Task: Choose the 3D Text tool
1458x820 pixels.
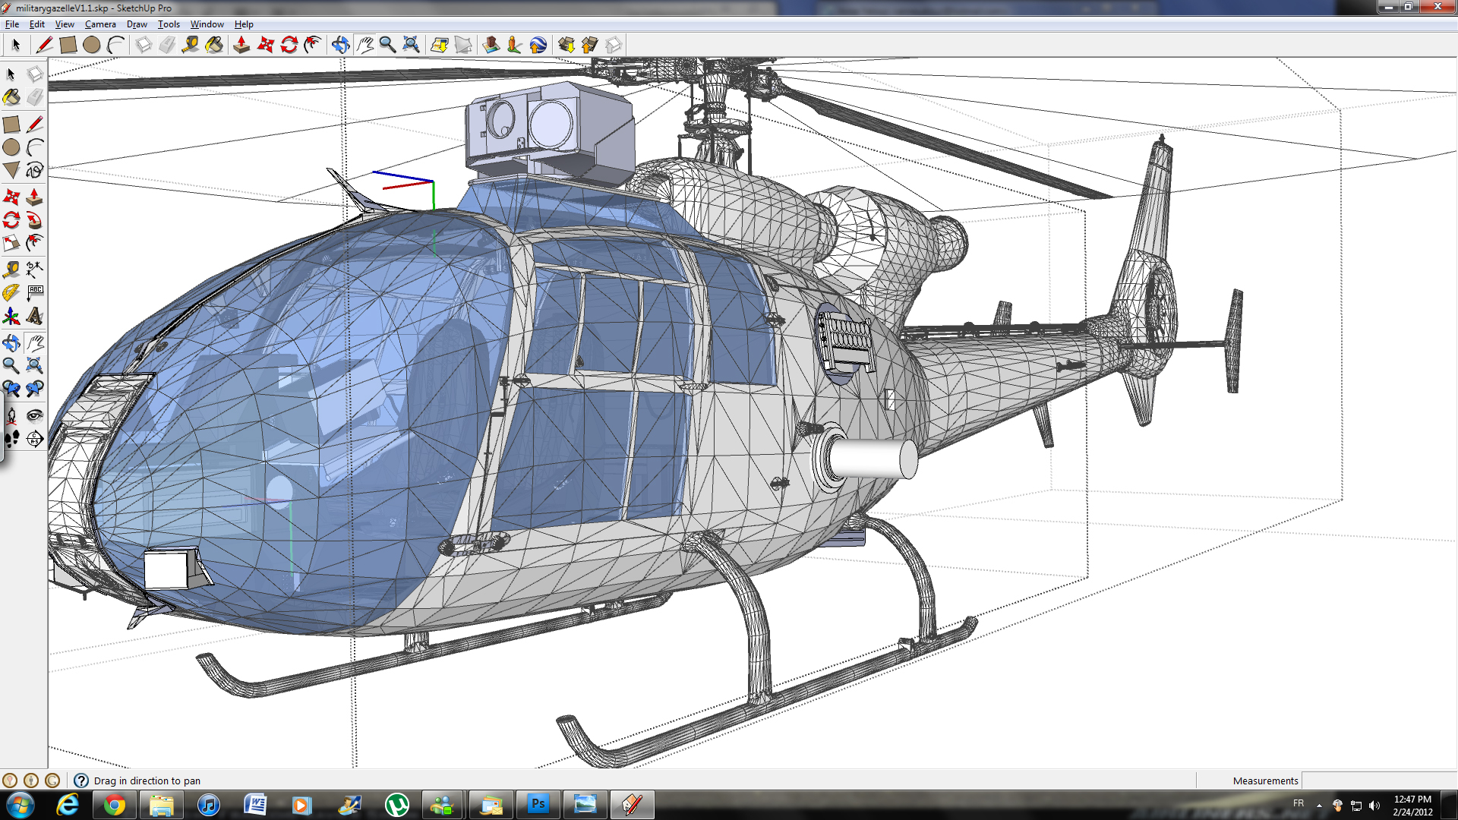Action: tap(35, 316)
